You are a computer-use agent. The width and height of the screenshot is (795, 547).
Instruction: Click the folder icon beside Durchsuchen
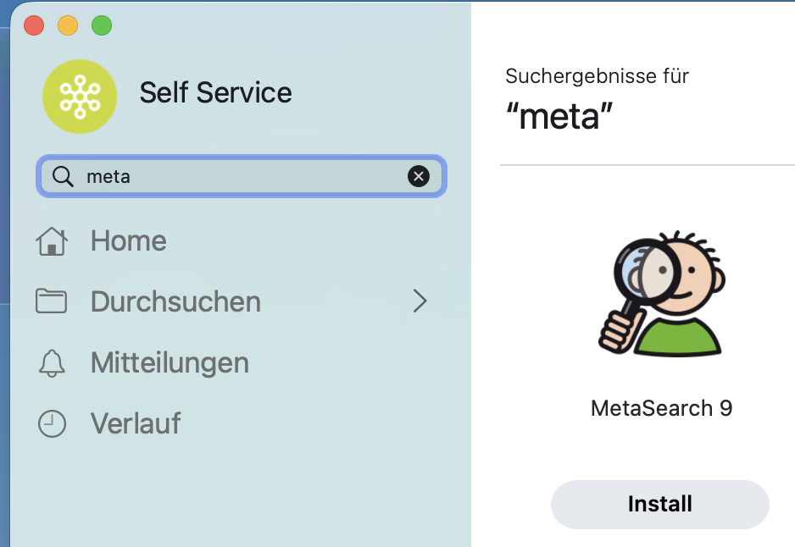pos(52,301)
